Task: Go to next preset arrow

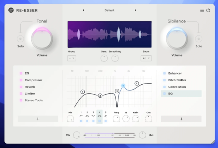Action: (136, 10)
